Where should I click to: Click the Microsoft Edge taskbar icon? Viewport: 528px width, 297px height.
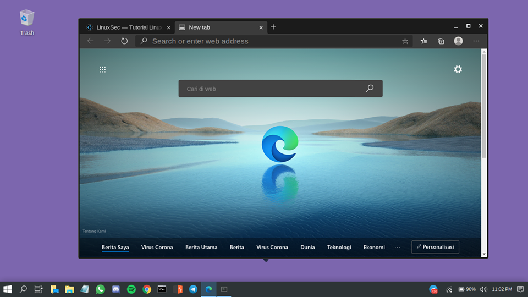pos(209,289)
